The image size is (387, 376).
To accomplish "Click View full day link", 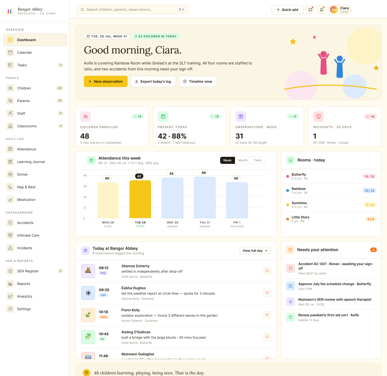I will point(255,251).
